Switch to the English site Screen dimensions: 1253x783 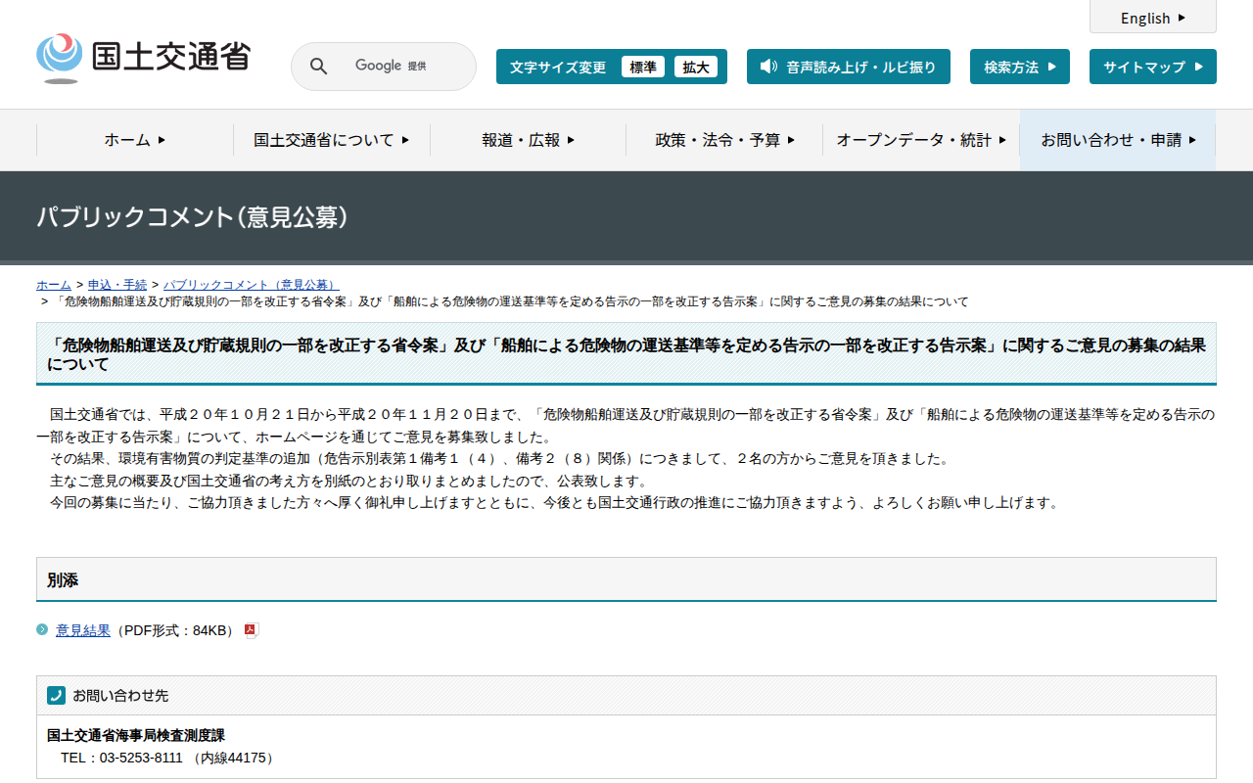point(1152,18)
